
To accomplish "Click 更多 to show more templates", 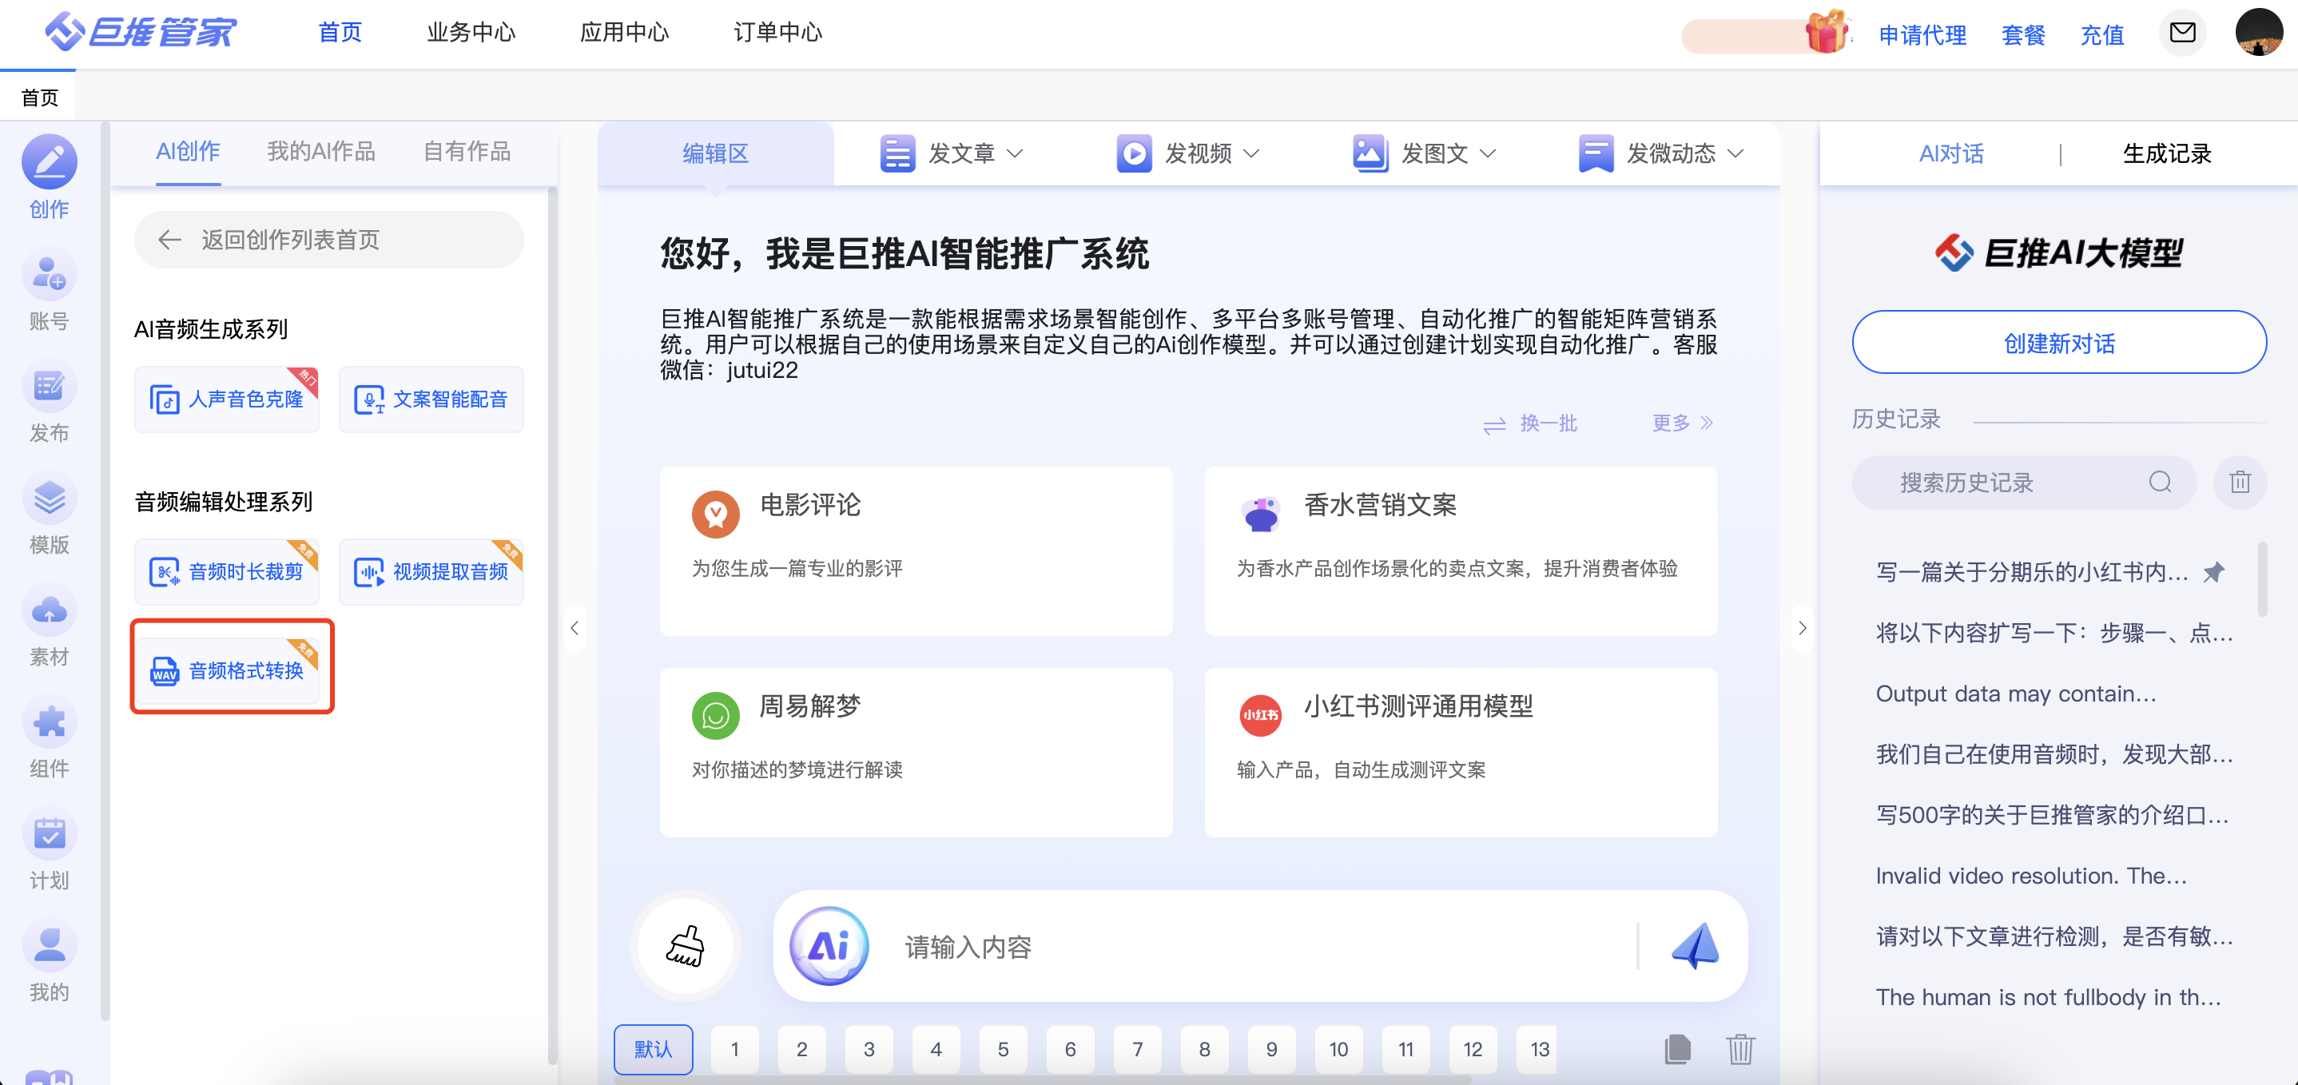I will click(1683, 423).
